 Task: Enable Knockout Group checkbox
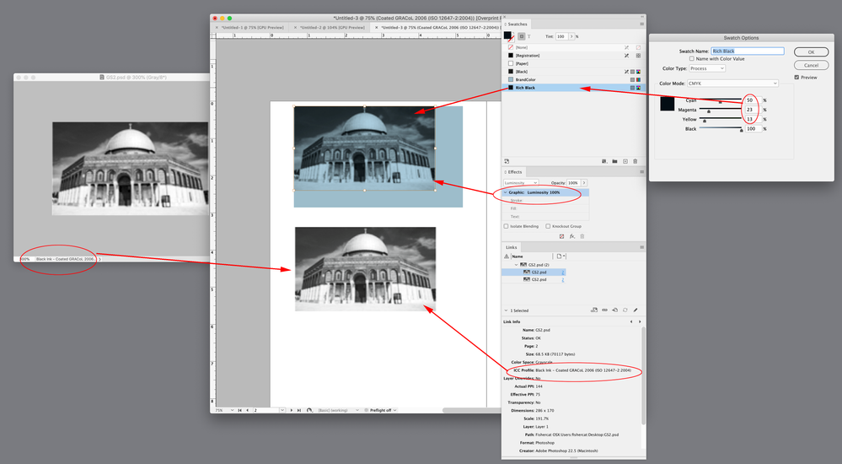click(x=548, y=226)
